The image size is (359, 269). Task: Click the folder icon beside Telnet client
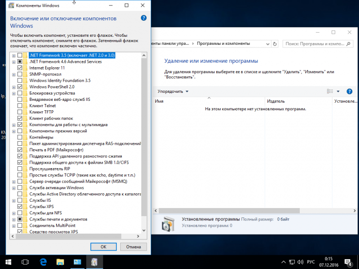(25, 106)
